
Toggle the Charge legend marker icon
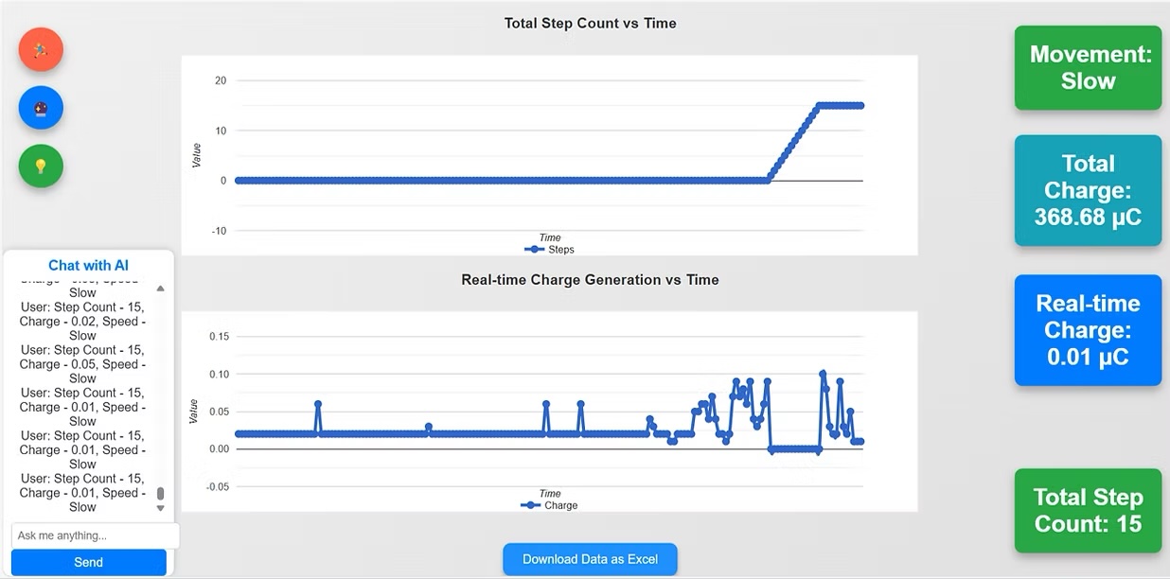coord(530,505)
